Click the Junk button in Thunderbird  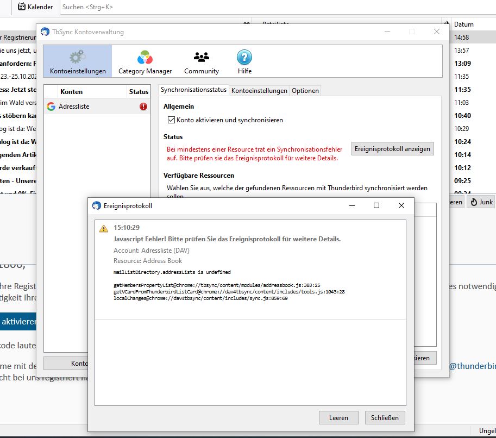481,202
